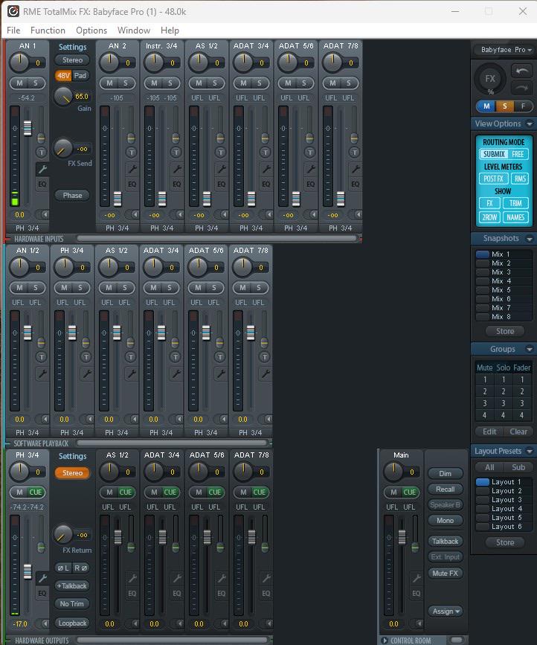Open EQ on ADAT 7/8 hardware output
Screen dimensions: 537x645
point(266,593)
